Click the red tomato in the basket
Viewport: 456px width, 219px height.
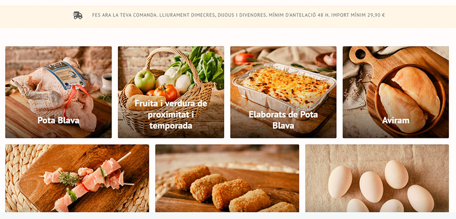coord(166,92)
